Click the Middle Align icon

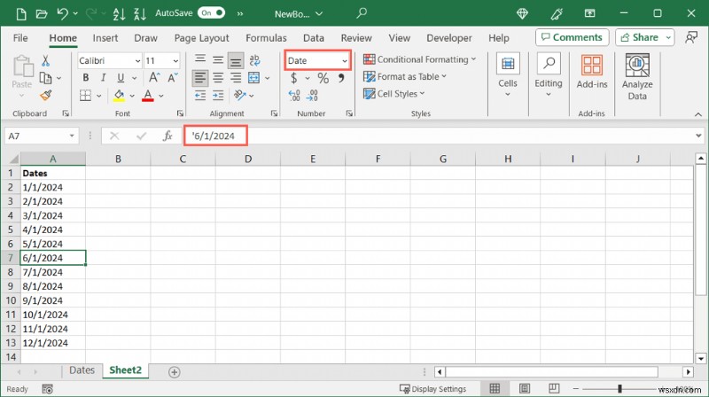click(x=218, y=59)
